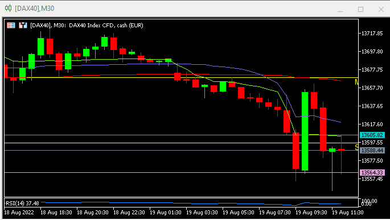The width and height of the screenshot is (390, 220).
Task: Click the 13657.70 price scale value
Action: tap(372, 88)
